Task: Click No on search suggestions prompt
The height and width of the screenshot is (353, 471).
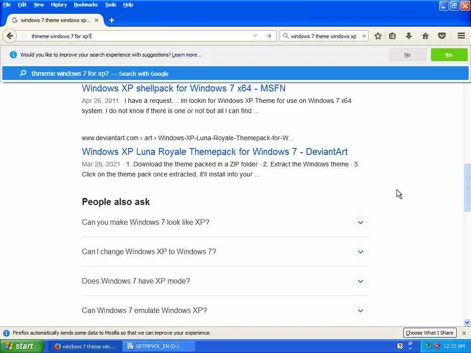Action: [x=408, y=55]
